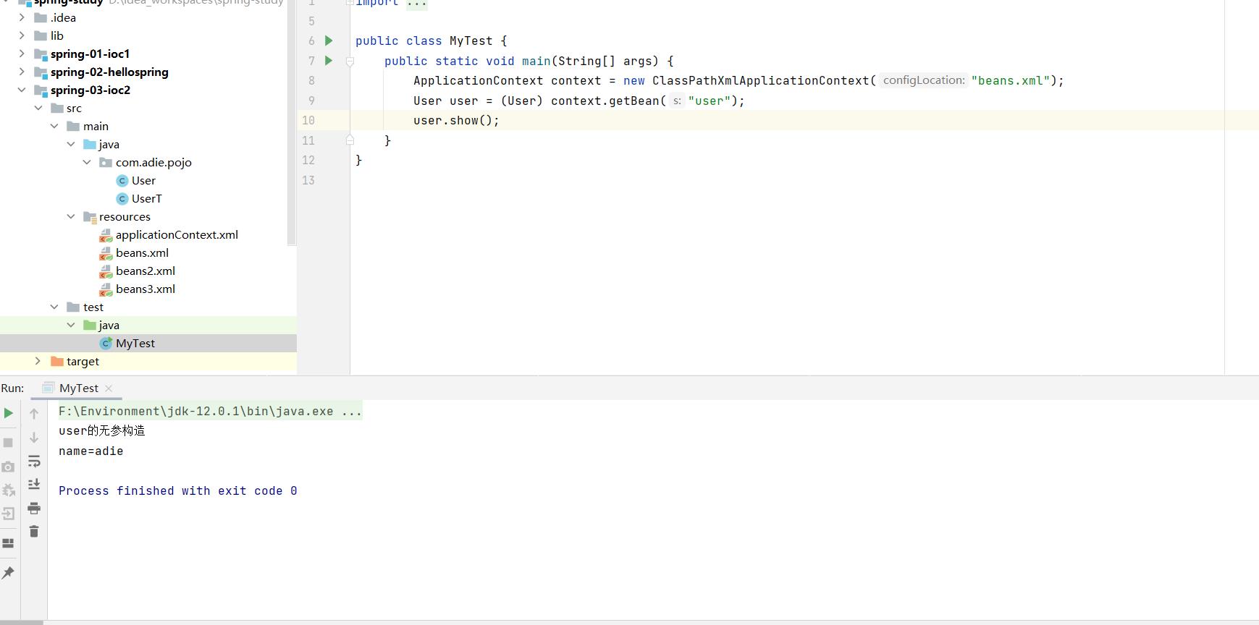The width and height of the screenshot is (1259, 625).
Task: Select beans3.xml in resources
Action: click(x=138, y=289)
